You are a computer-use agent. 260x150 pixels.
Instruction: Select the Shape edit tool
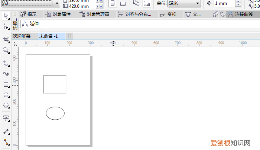point(6,27)
